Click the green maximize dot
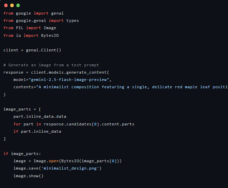The width and height of the screenshot is (228, 188). pos(18,6)
